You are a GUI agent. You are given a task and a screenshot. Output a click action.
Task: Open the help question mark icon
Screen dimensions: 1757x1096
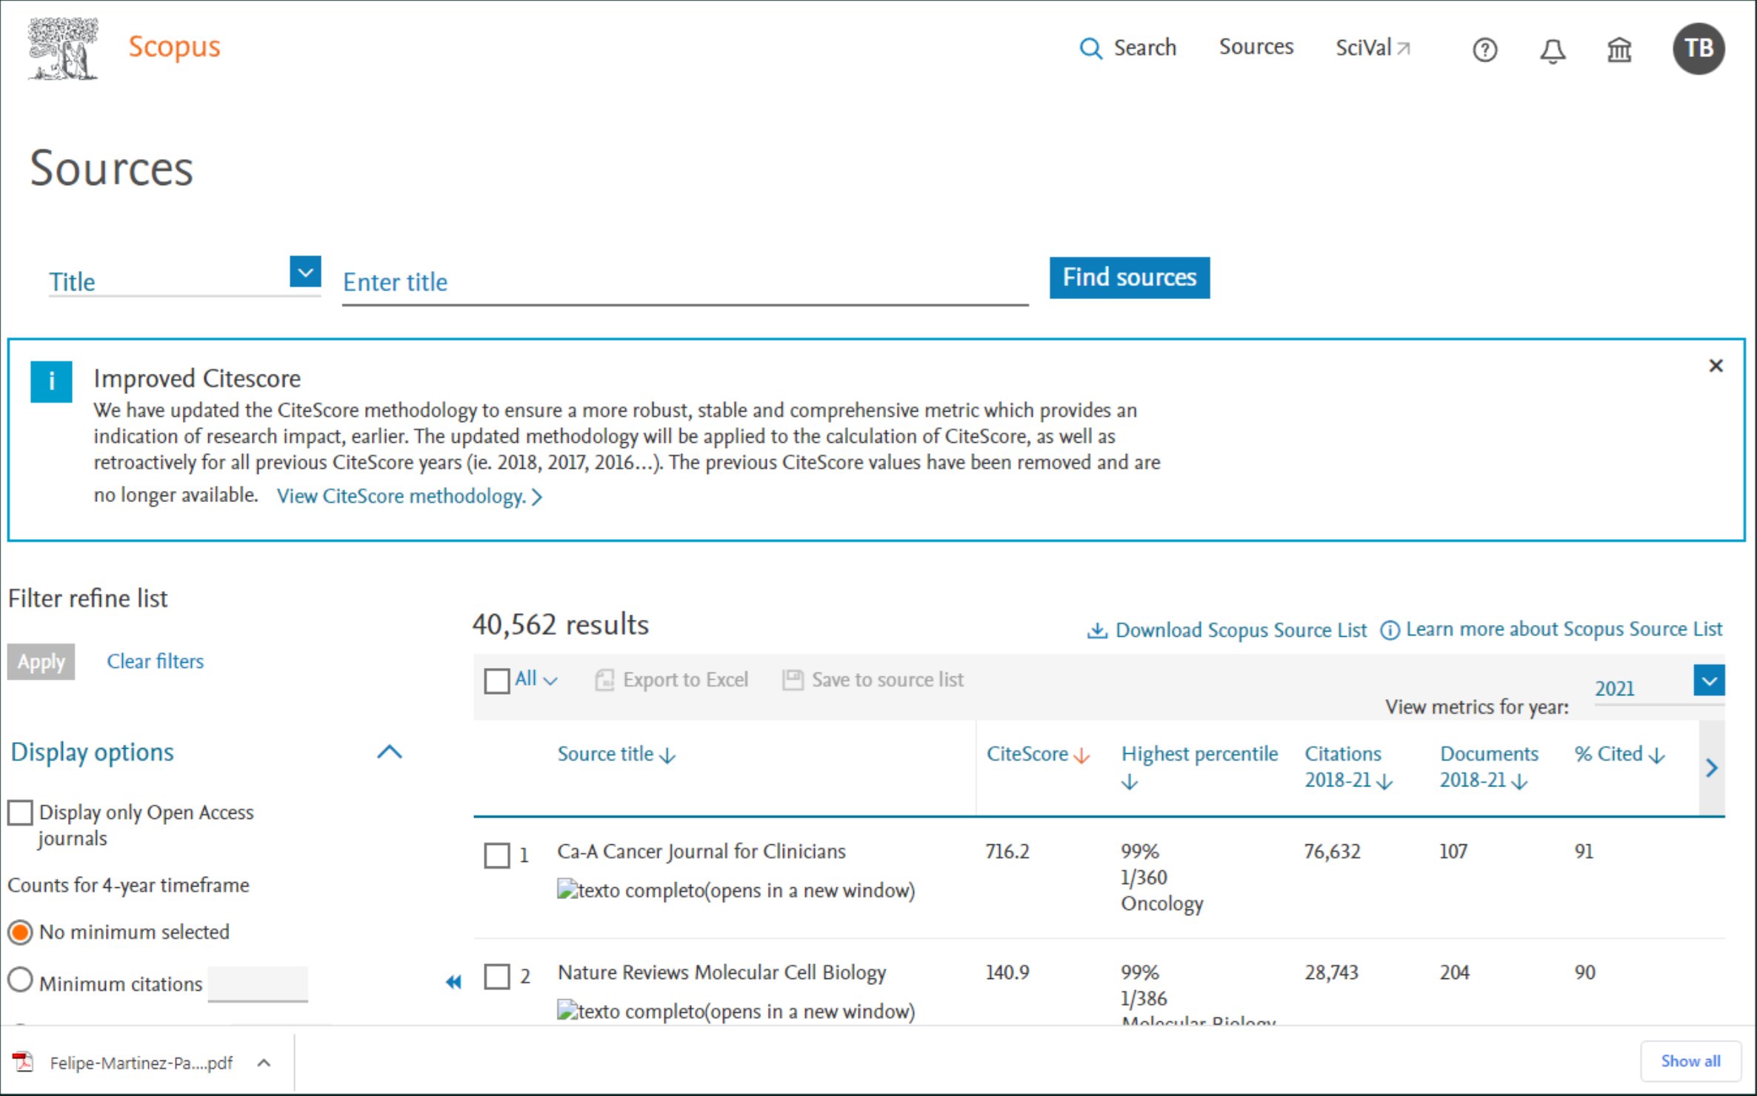point(1484,50)
